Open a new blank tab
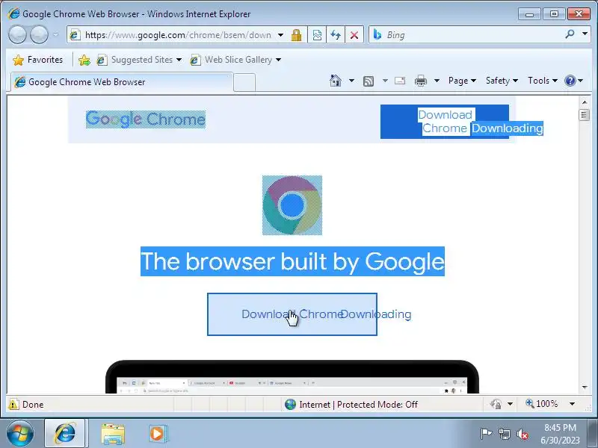 coord(244,82)
